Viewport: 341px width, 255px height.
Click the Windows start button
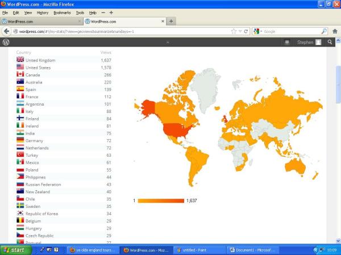pyautogui.click(x=16, y=250)
